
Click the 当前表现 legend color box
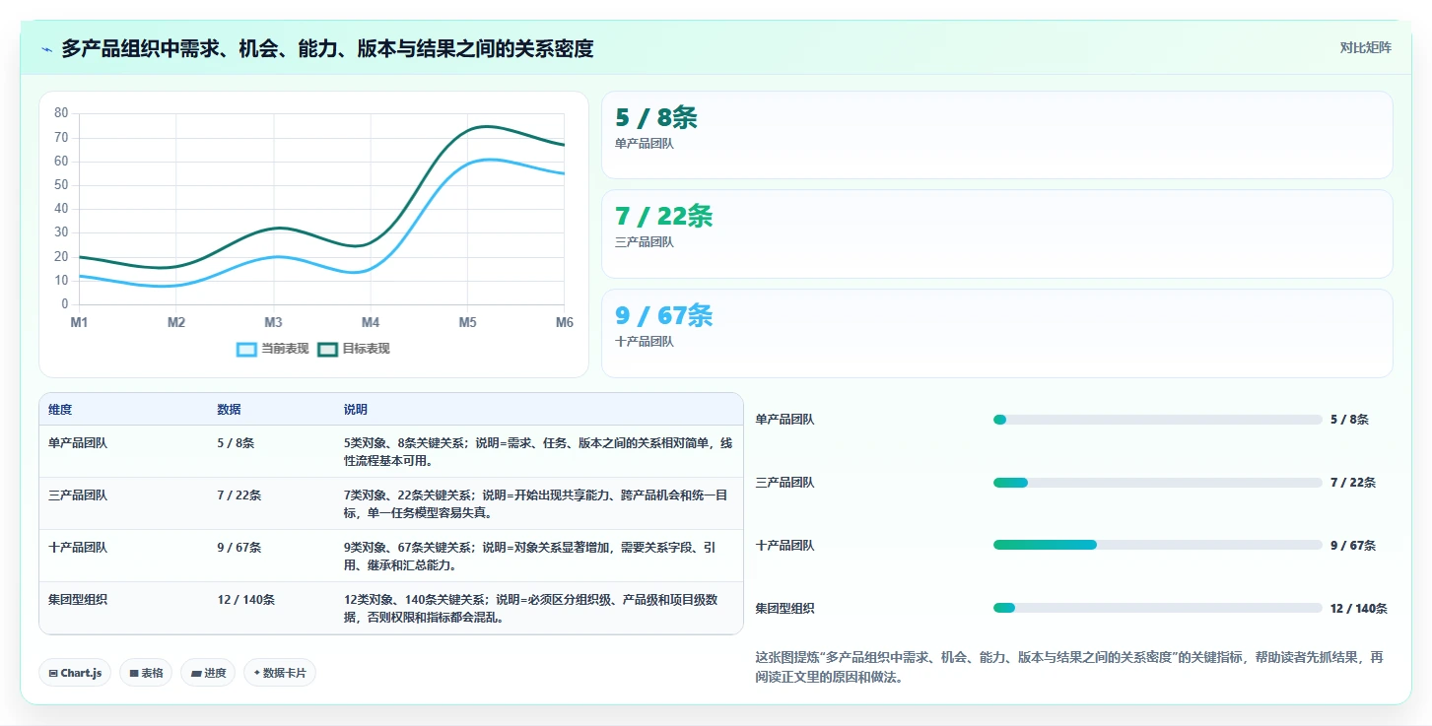pos(246,349)
